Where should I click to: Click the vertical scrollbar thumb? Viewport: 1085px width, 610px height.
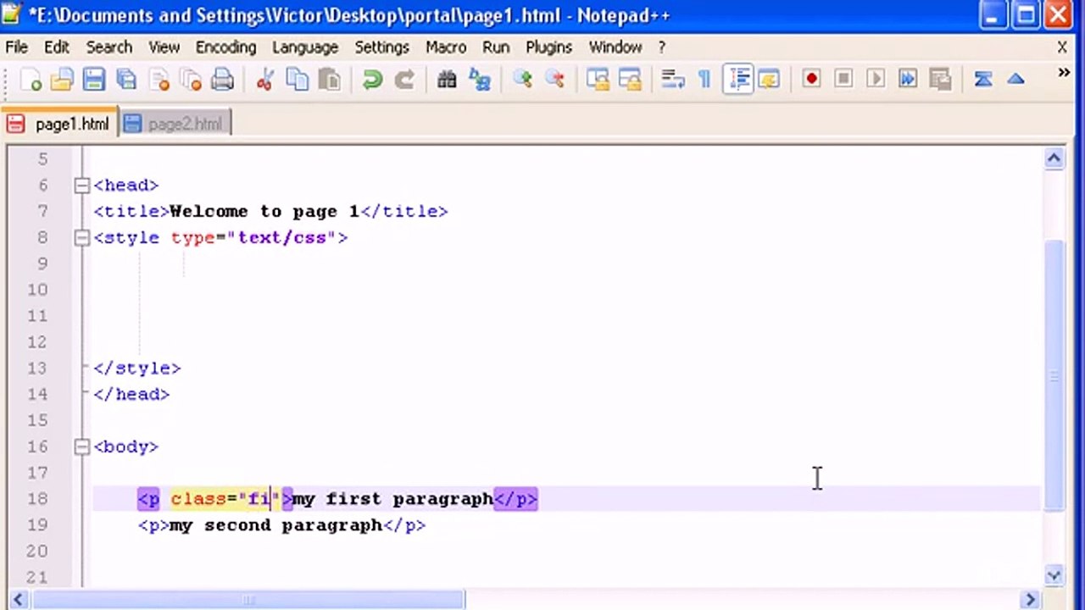click(1054, 374)
